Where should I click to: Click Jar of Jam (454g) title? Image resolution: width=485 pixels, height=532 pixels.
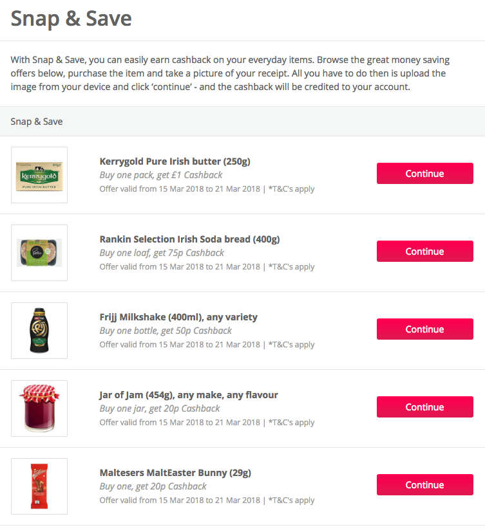189,395
